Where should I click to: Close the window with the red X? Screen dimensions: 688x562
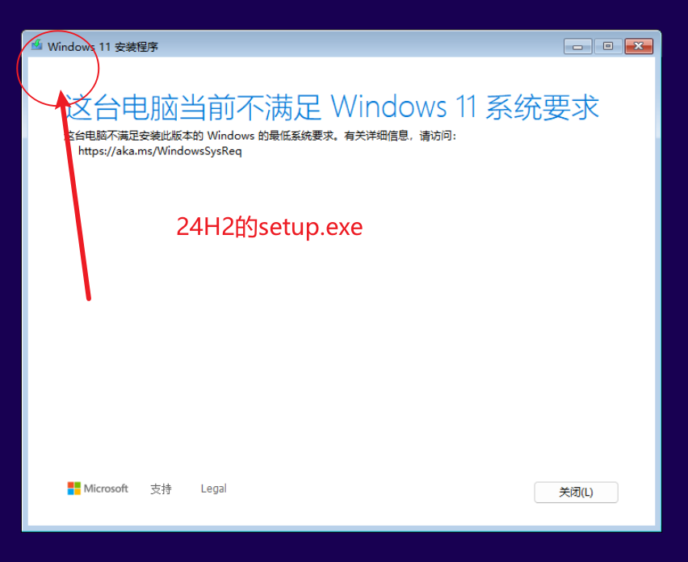pos(639,47)
